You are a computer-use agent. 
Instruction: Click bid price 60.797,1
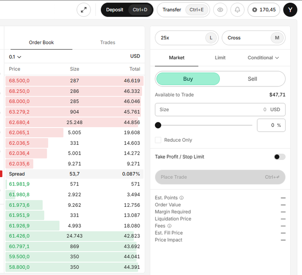point(19,246)
